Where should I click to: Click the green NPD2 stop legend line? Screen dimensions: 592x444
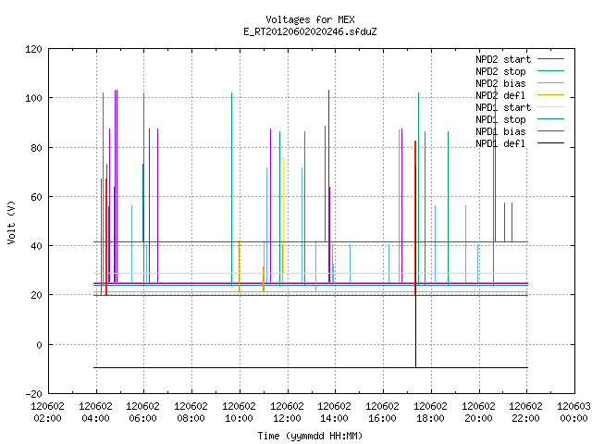coord(550,71)
